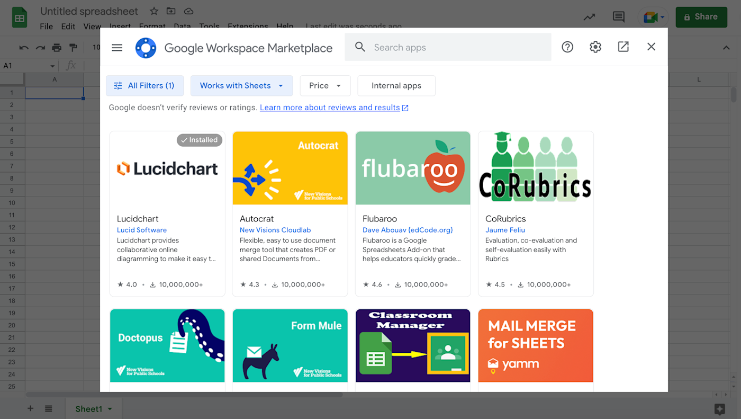
Task: Expand the Price filter dropdown
Action: pos(325,86)
